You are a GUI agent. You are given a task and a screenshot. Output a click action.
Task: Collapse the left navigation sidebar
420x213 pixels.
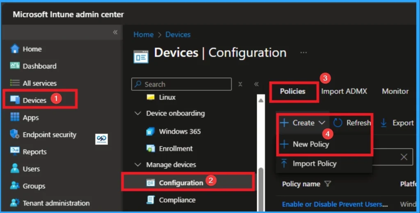115,32
